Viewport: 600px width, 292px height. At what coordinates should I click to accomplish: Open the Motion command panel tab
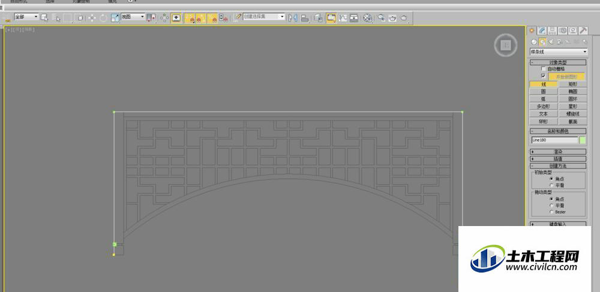[x=563, y=31]
